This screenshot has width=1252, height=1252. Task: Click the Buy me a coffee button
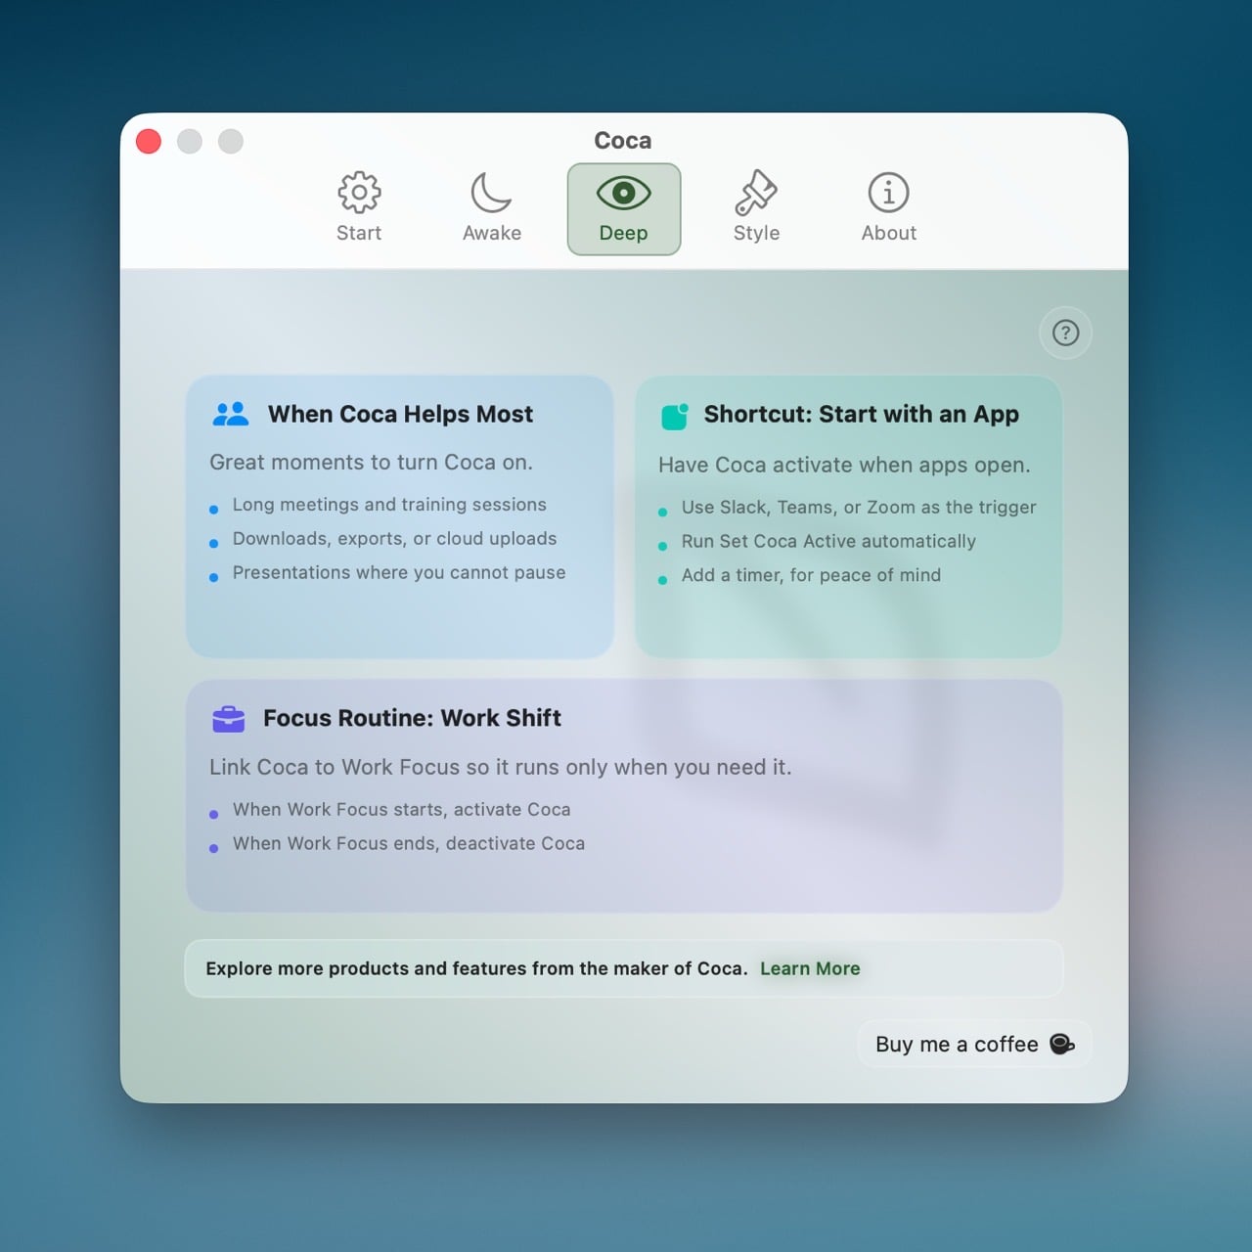(974, 1044)
